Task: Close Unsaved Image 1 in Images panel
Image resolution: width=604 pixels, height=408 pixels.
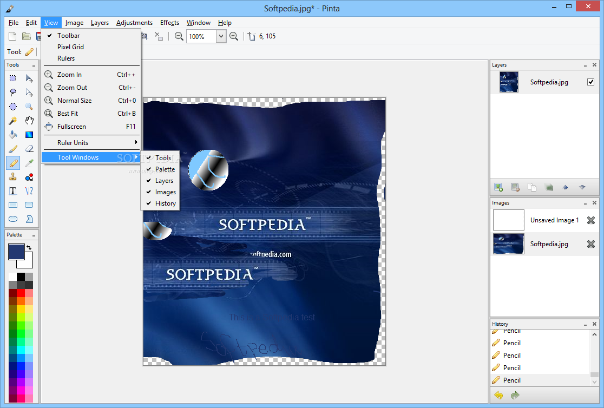Action: 590,220
